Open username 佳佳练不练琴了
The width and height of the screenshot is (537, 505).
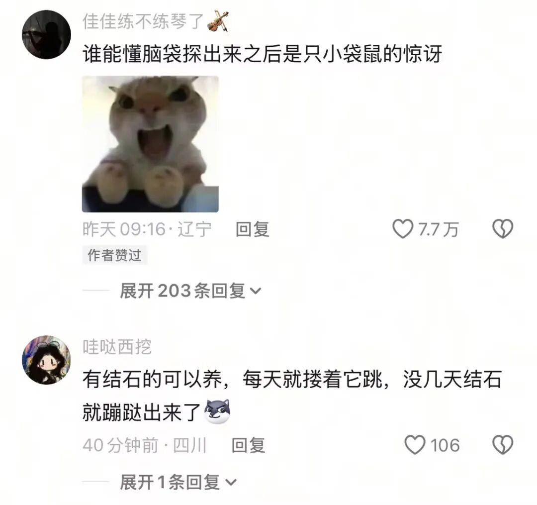coord(143,21)
